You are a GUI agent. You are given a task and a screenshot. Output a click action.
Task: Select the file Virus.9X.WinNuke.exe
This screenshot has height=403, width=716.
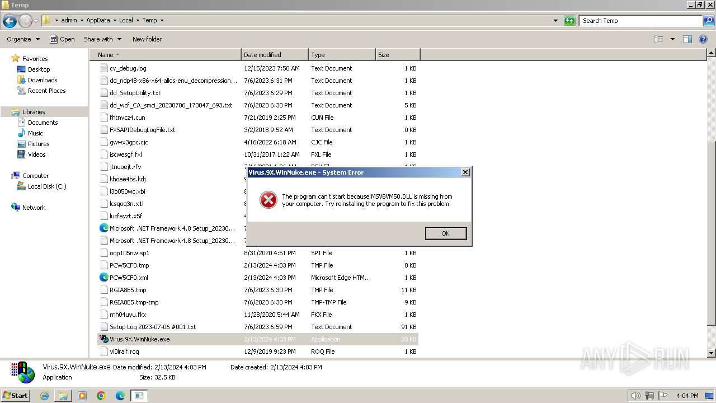point(139,339)
